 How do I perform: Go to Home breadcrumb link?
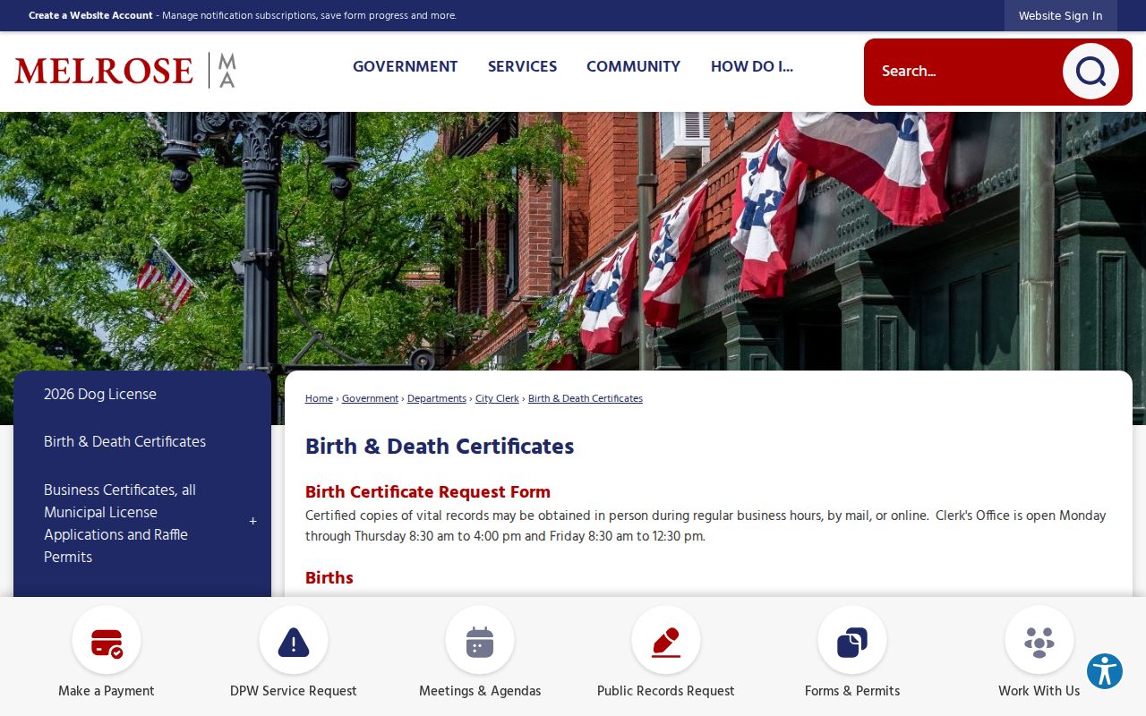coord(319,398)
